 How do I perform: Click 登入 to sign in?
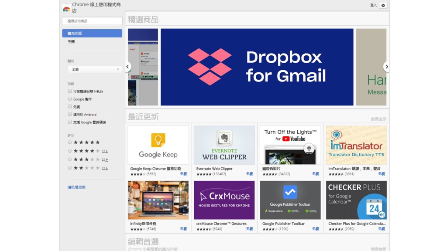pyautogui.click(x=374, y=5)
